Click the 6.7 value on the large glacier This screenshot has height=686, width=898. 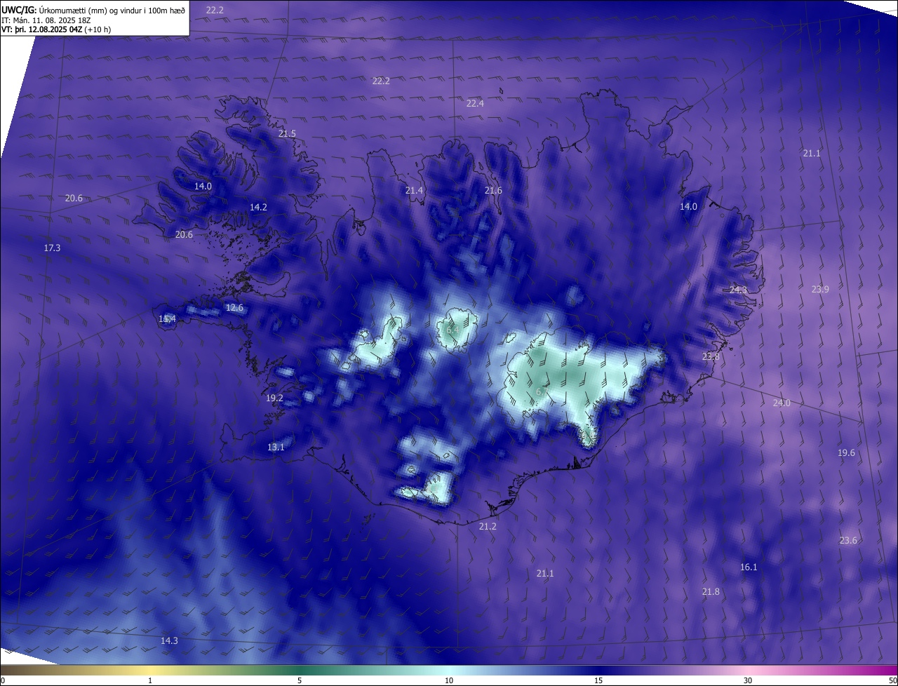(x=542, y=391)
